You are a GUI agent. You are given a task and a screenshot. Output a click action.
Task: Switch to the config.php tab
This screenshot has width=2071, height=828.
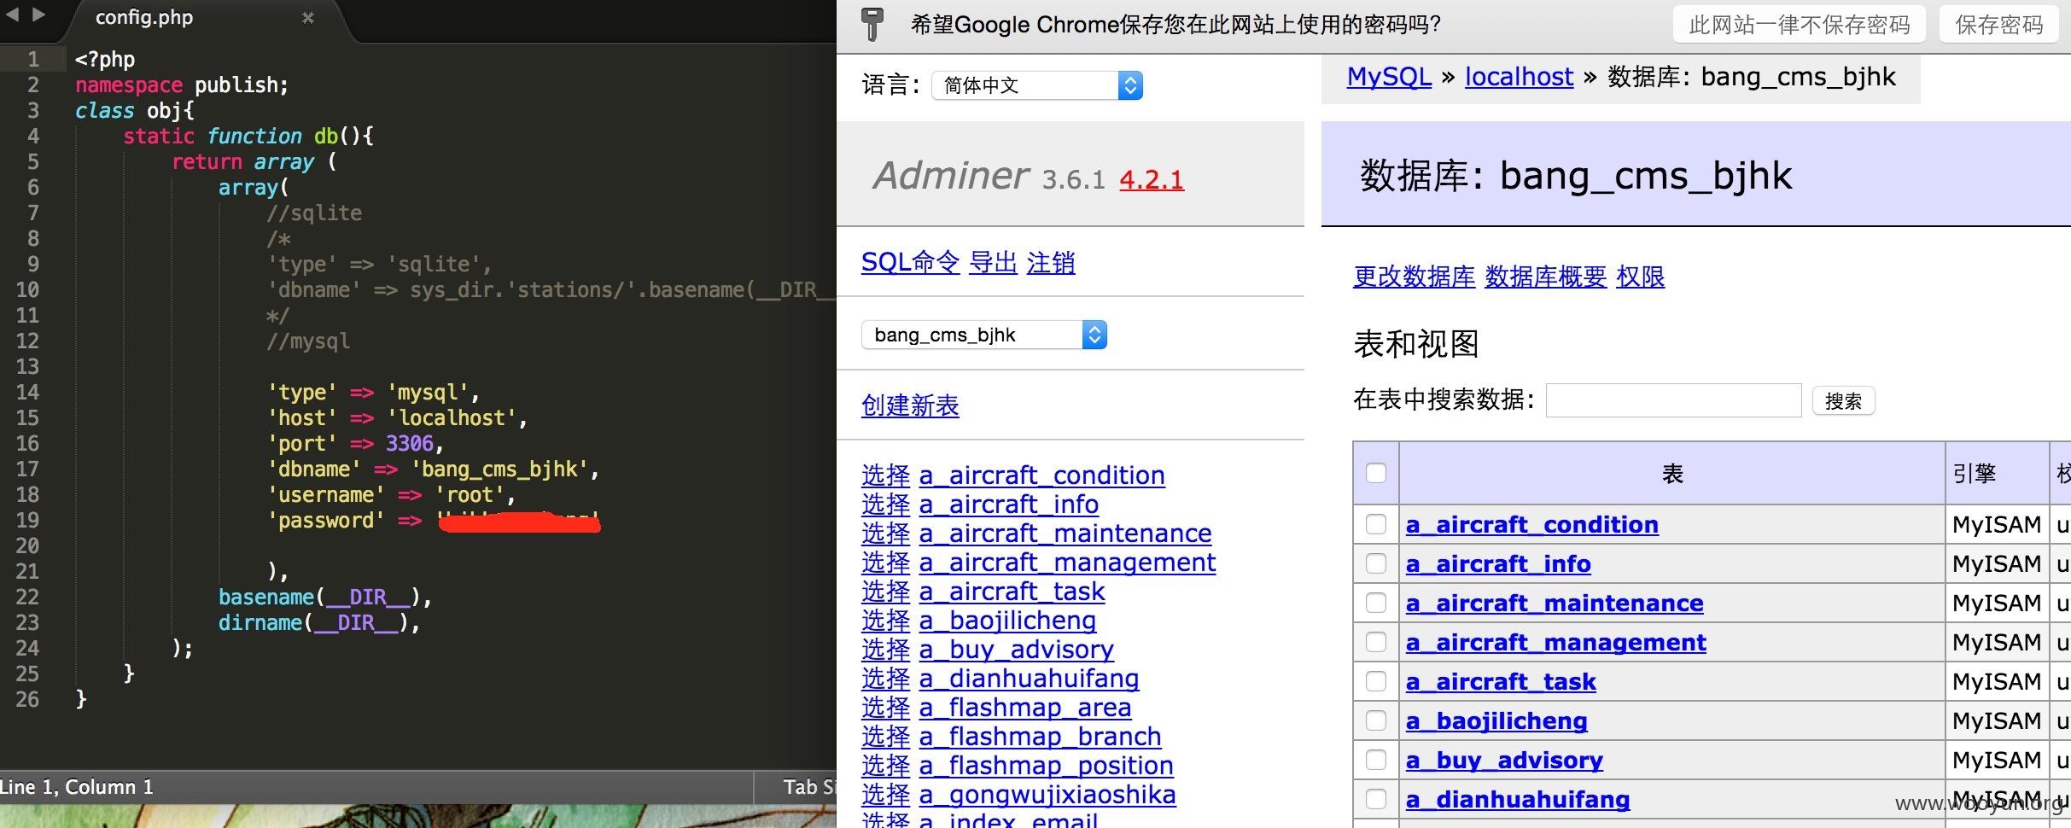click(144, 17)
